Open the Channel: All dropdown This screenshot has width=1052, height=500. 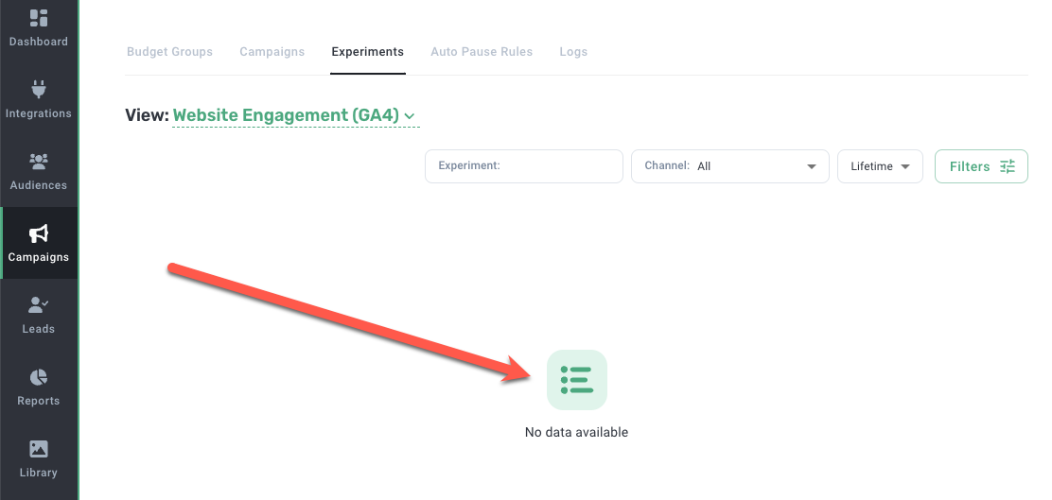(729, 166)
